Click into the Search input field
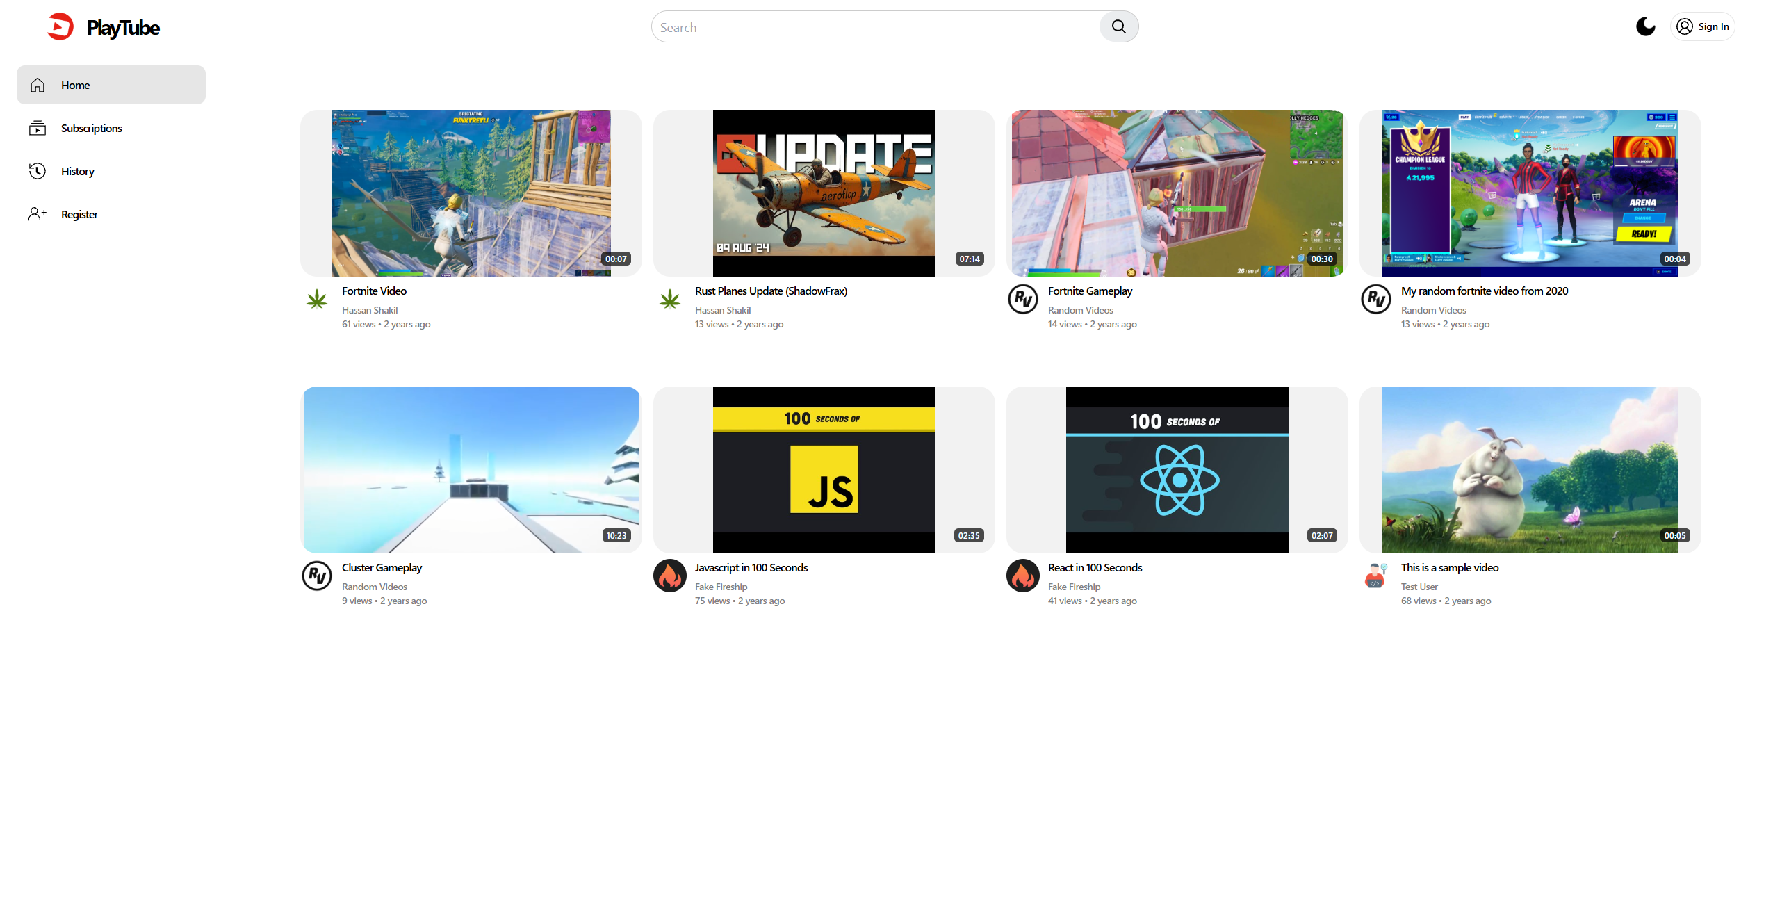The width and height of the screenshot is (1773, 903). pos(876,27)
